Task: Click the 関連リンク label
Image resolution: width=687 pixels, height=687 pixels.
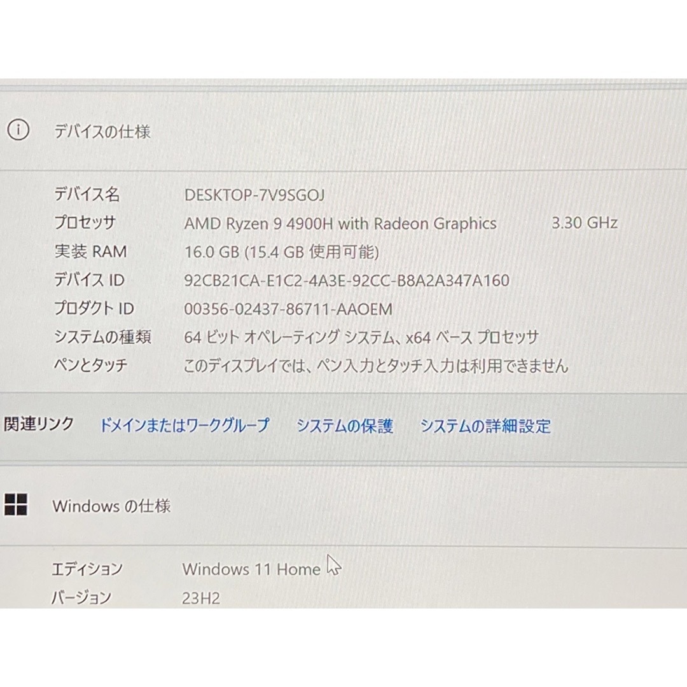Action: 39,424
